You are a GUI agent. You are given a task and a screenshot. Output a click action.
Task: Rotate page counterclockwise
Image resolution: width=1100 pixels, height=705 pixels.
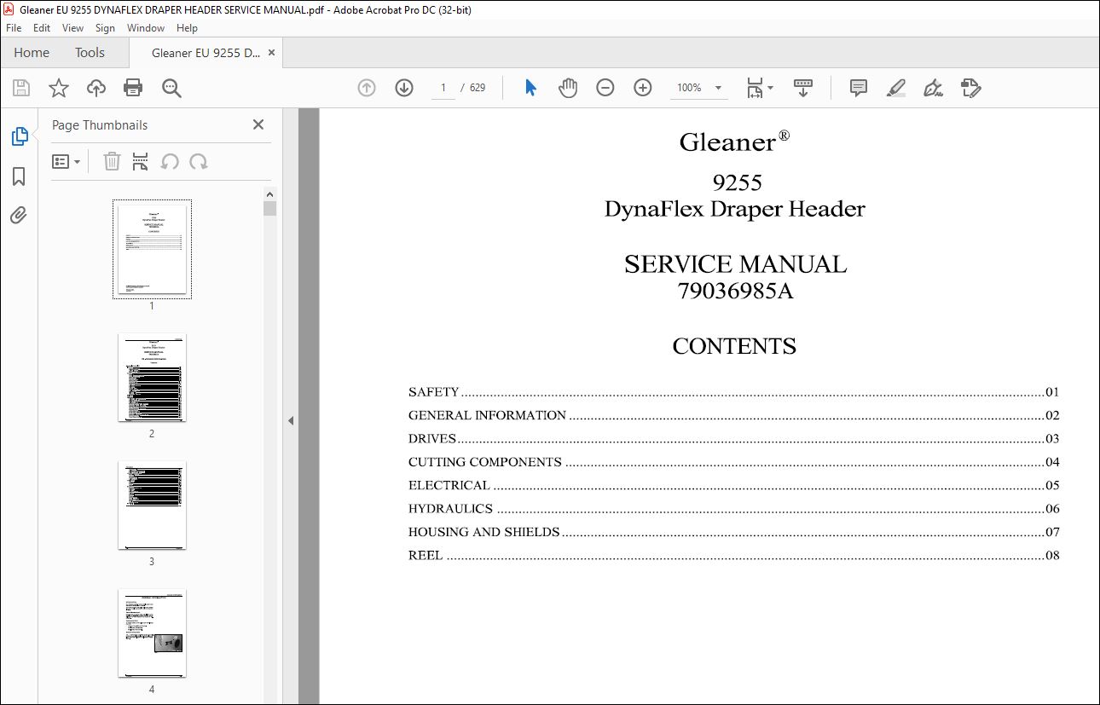[x=170, y=161]
